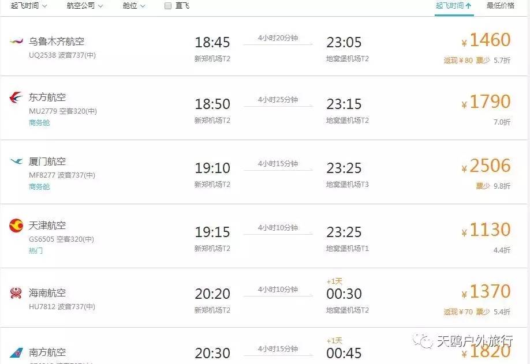Image resolution: width=530 pixels, height=364 pixels.
Task: Open the 航空公司 filter dropdown
Action: pyautogui.click(x=85, y=6)
